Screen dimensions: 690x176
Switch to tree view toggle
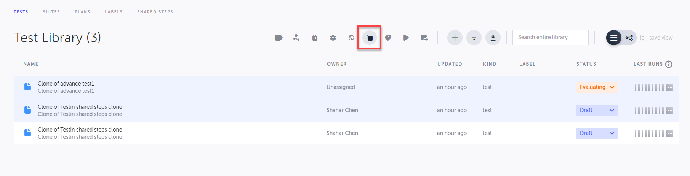(x=629, y=38)
